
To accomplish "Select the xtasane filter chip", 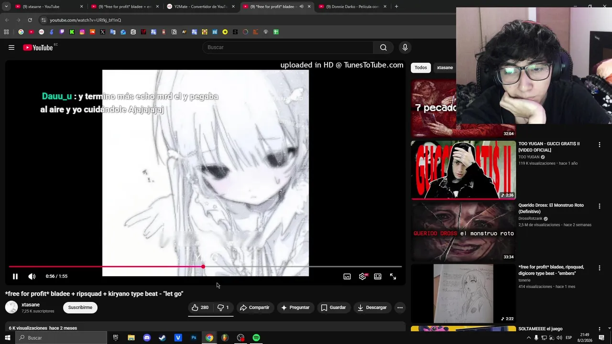I will (445, 67).
